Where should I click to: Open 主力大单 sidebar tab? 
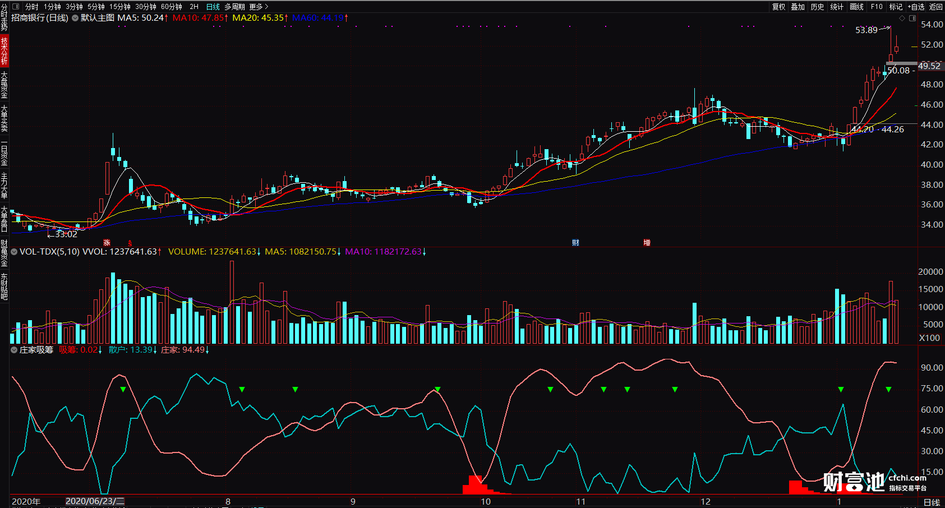tap(4, 185)
